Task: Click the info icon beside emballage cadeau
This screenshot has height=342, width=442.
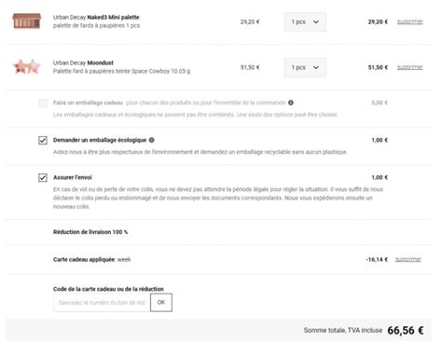Action: [x=291, y=103]
